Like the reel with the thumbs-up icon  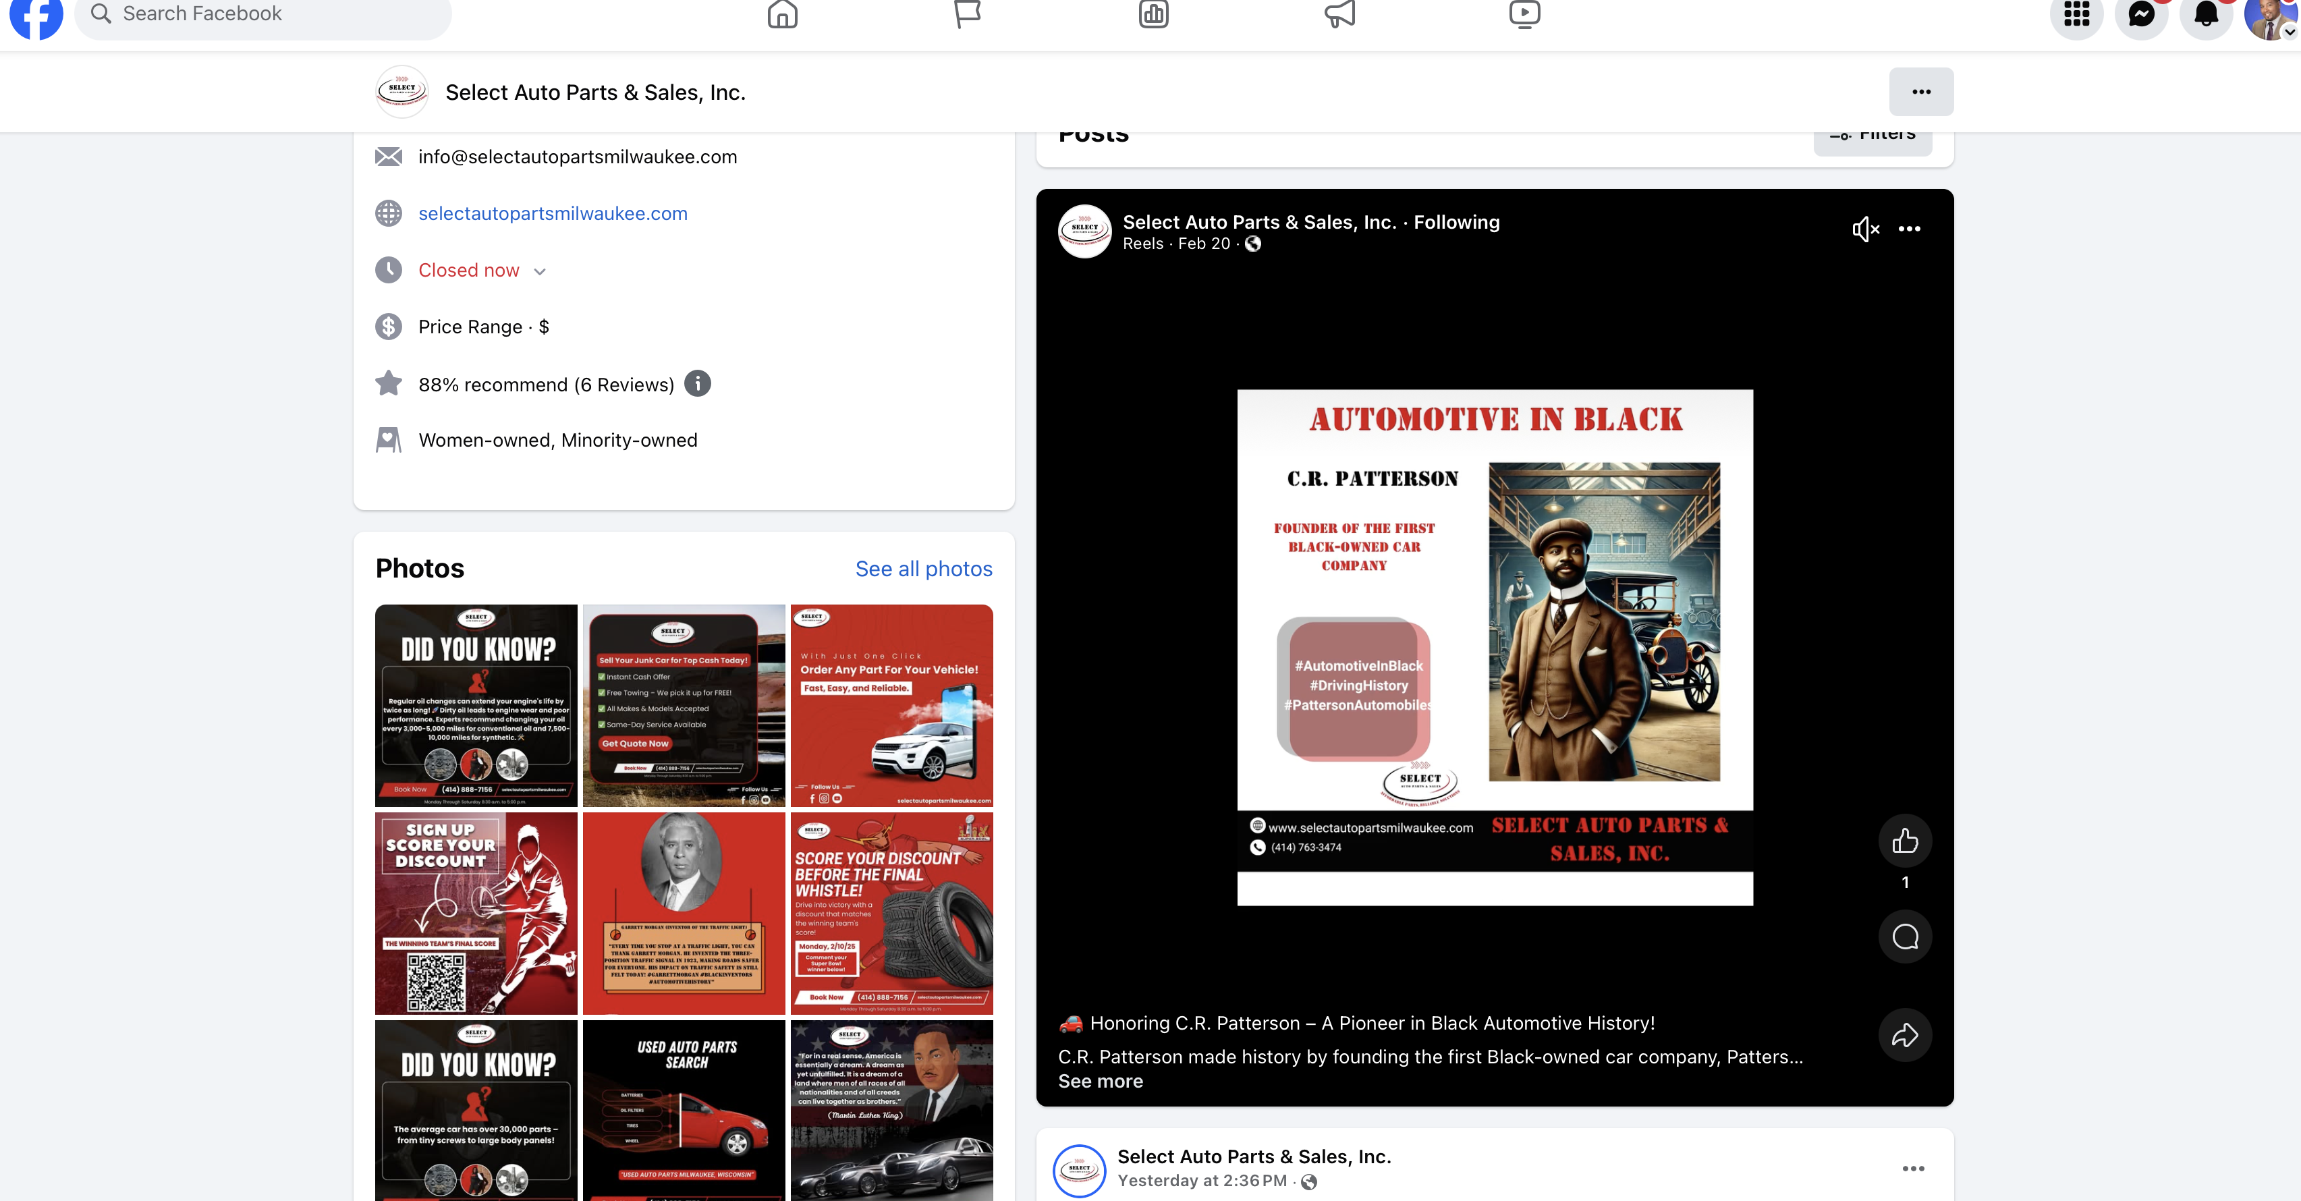pos(1906,840)
